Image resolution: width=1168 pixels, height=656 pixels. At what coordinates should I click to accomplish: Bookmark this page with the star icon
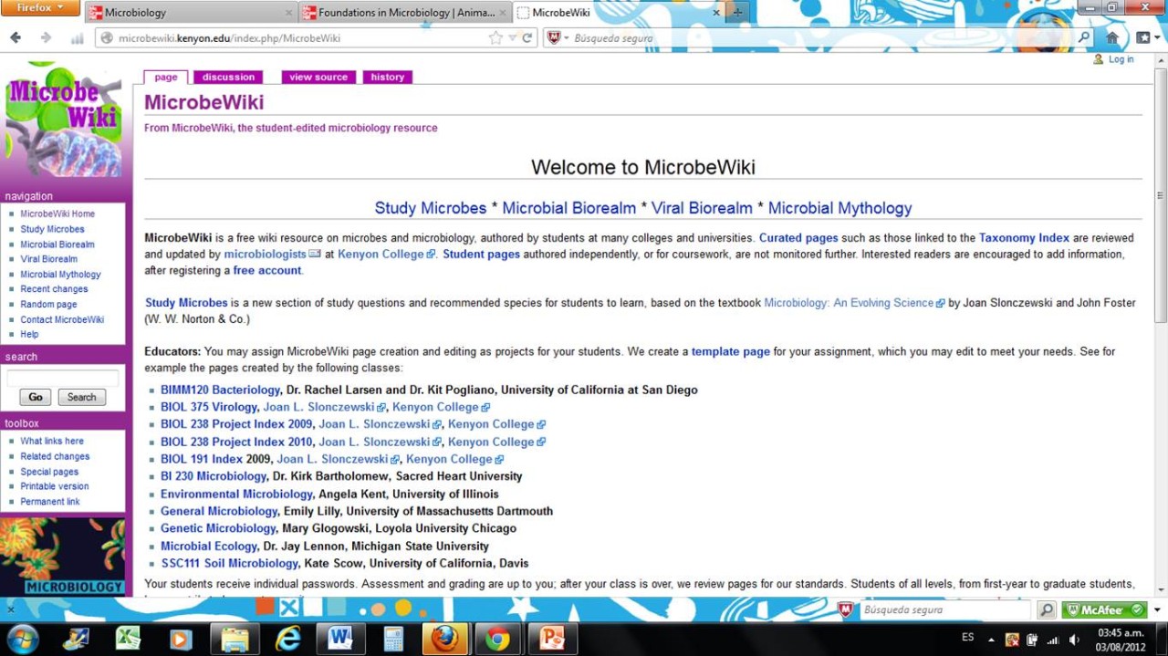point(495,38)
